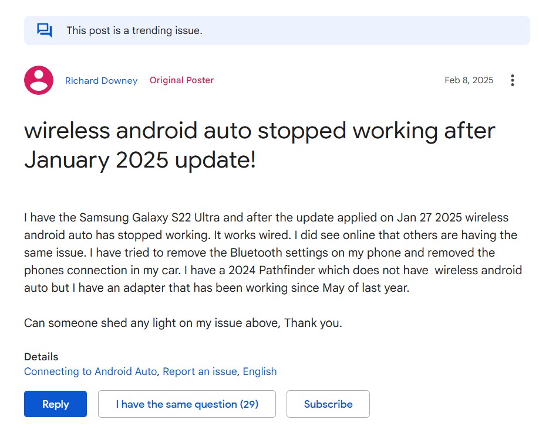Click the post title about wireless android auto

click(260, 145)
